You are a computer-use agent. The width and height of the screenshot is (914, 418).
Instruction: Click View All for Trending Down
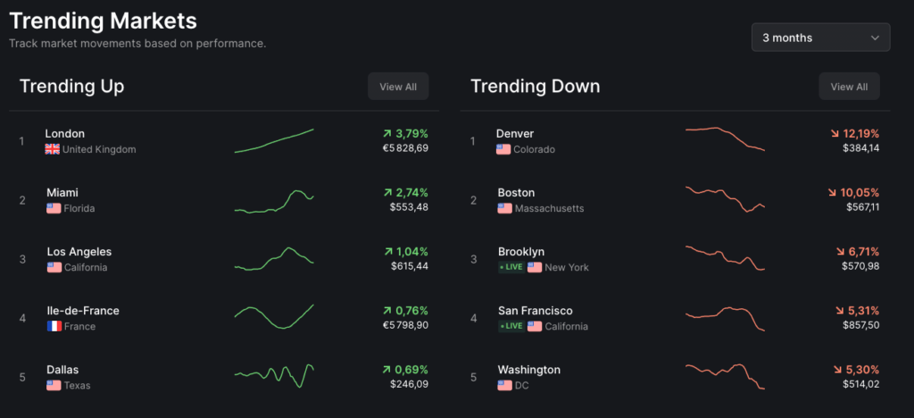pos(849,87)
